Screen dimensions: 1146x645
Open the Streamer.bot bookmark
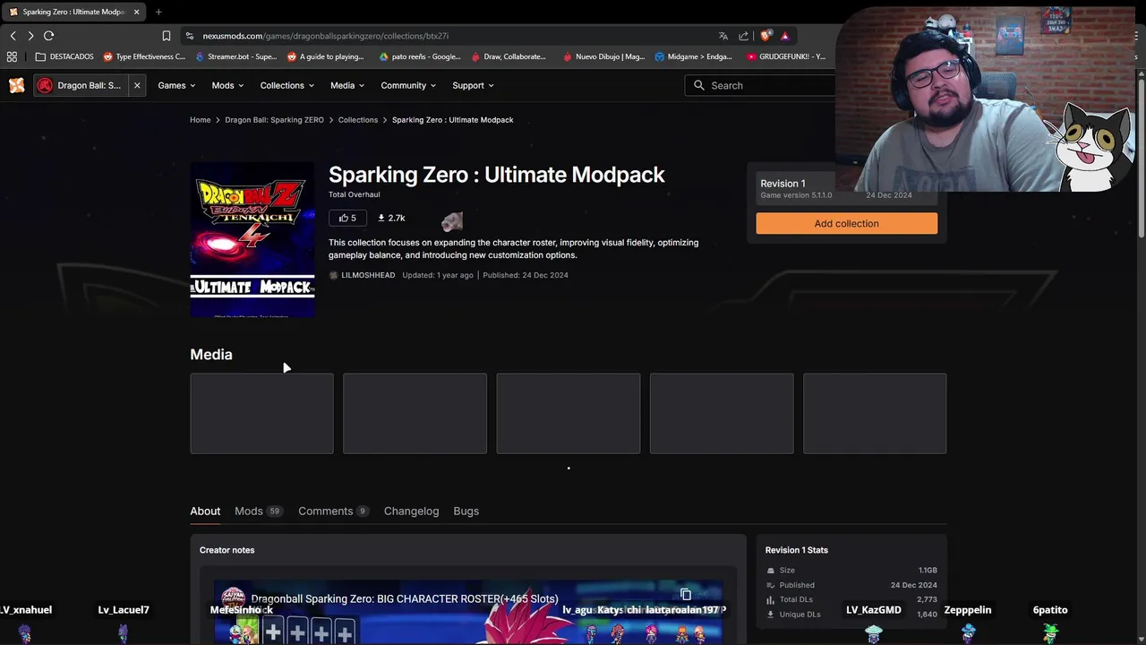tap(235, 56)
